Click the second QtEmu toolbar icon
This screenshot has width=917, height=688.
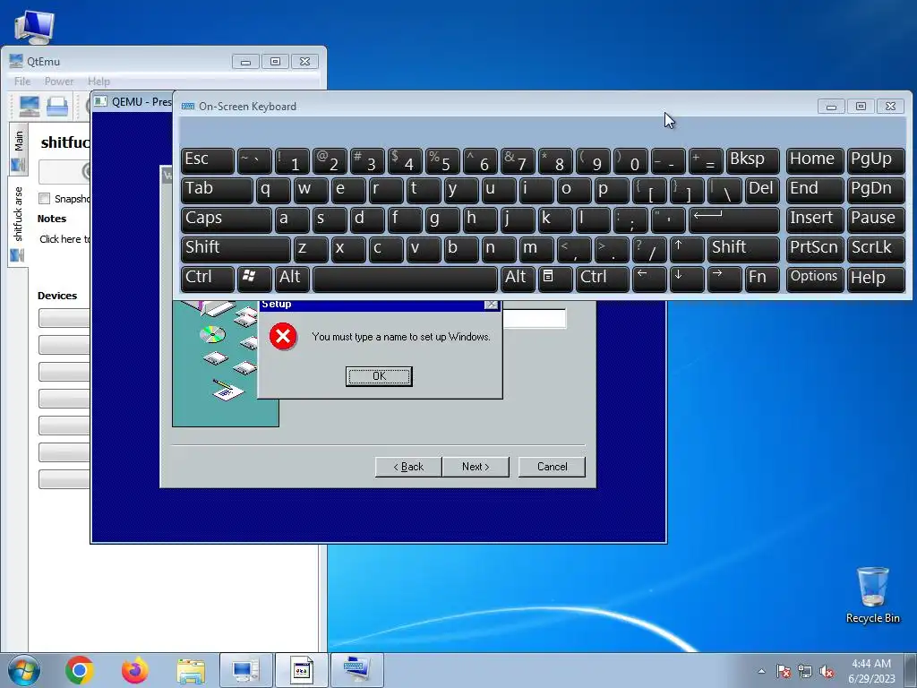click(57, 107)
